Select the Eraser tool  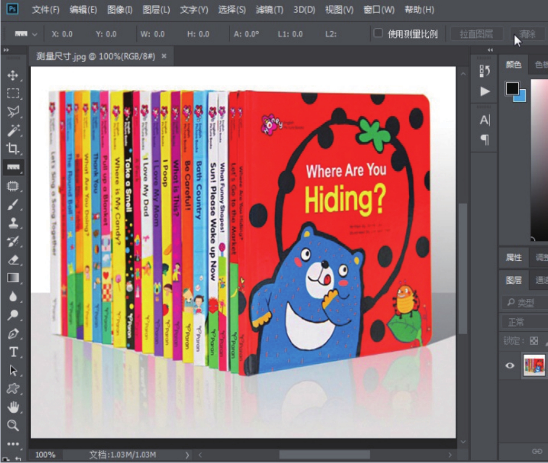pos(13,259)
